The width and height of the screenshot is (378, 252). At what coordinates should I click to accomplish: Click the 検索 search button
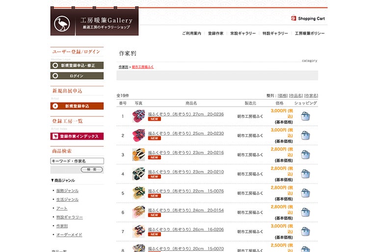pyautogui.click(x=92, y=169)
